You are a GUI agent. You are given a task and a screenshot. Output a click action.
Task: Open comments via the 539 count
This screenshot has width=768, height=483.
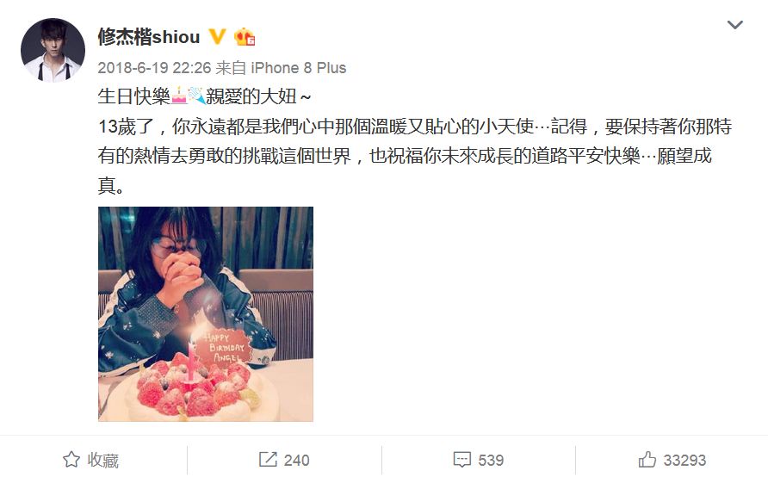[x=491, y=460]
